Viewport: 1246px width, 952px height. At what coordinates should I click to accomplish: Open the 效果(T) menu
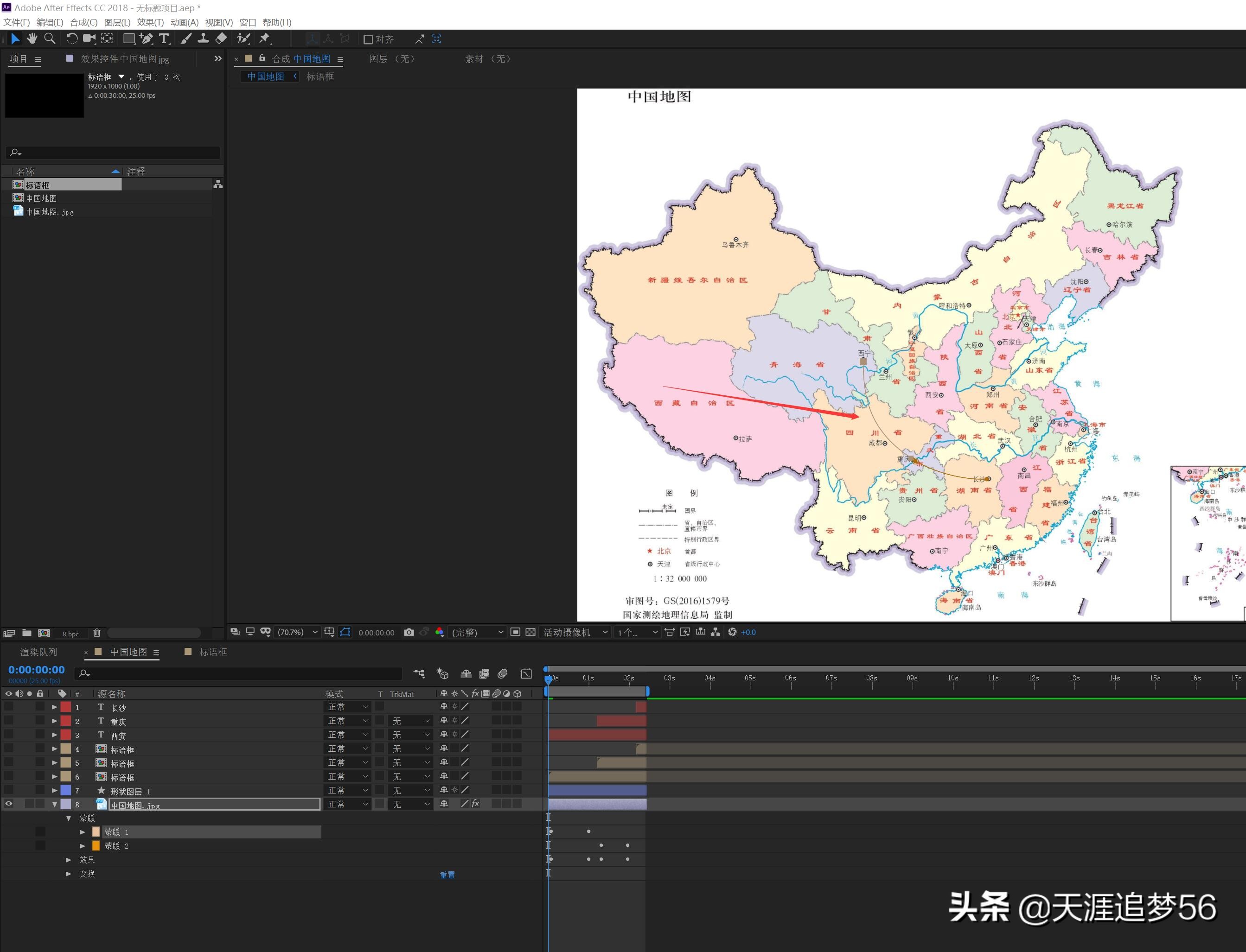pyautogui.click(x=150, y=22)
